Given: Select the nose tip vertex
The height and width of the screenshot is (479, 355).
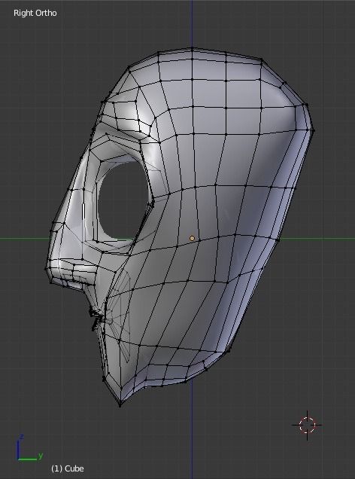Looking at the screenshot, I should coord(47,269).
